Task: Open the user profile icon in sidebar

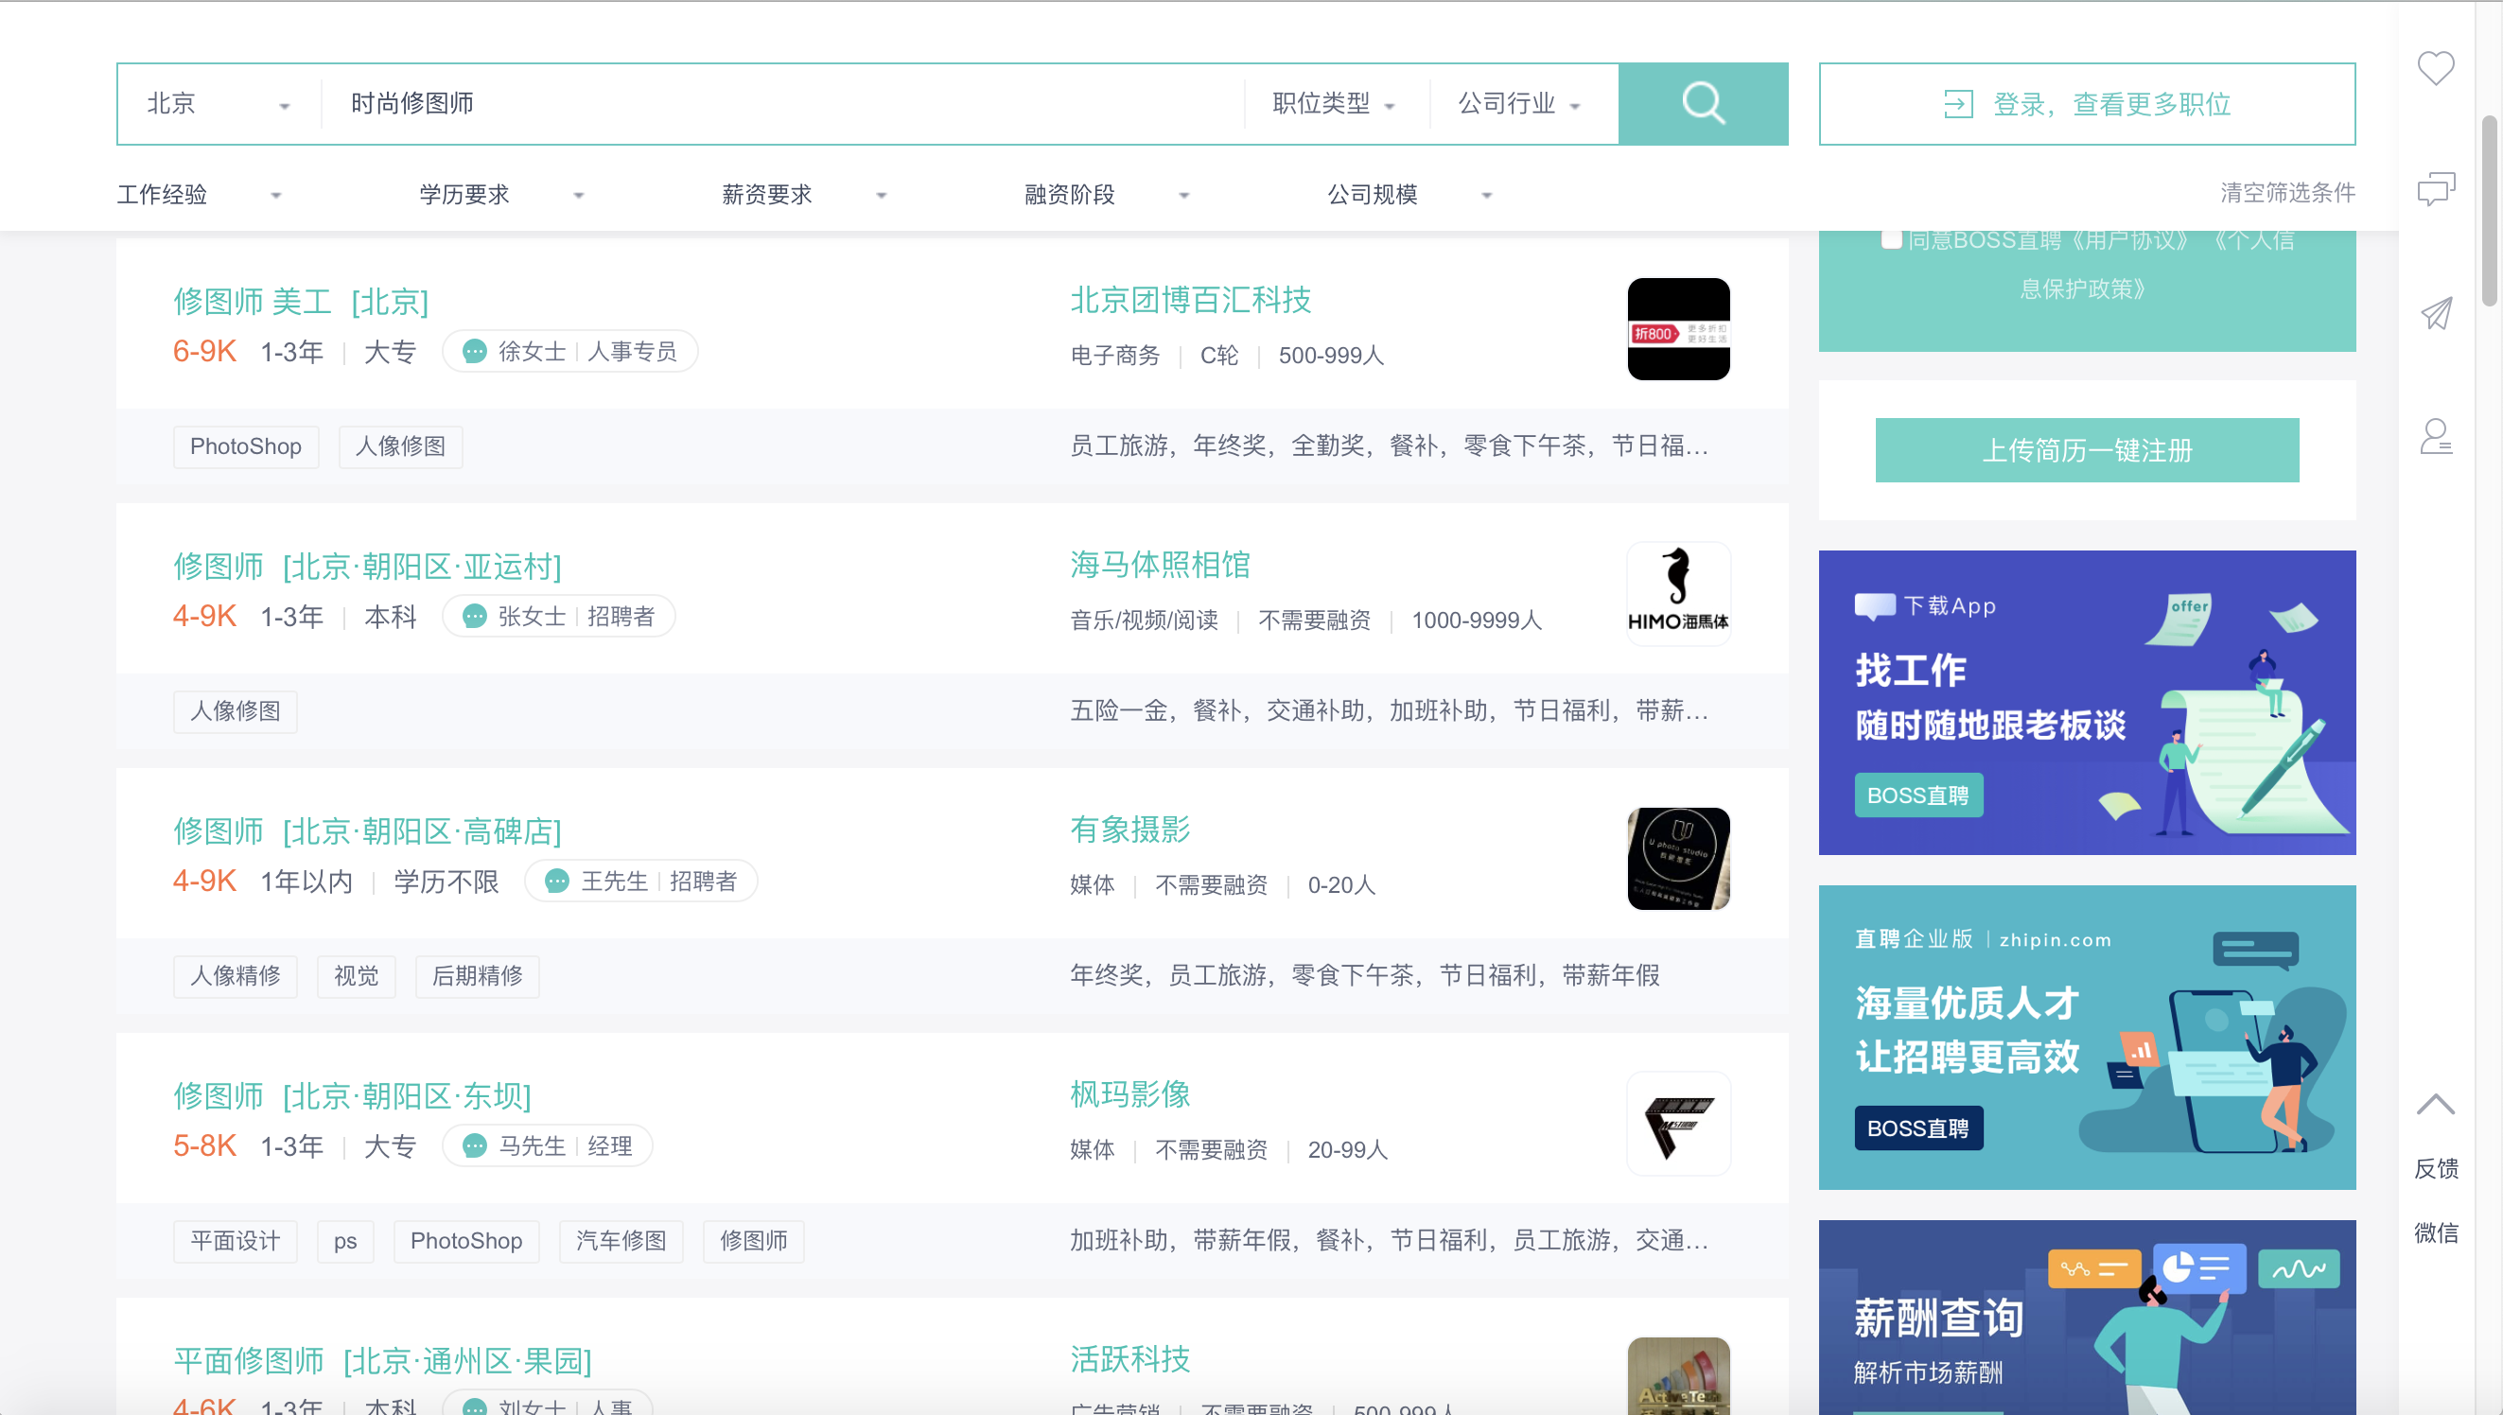Action: [x=2435, y=436]
